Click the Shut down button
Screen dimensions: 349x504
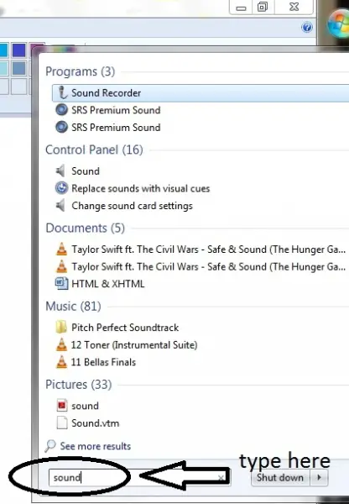point(280,477)
